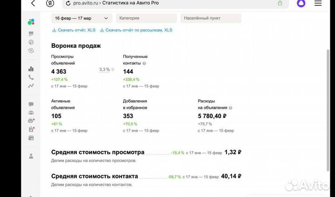The width and height of the screenshot is (335, 197).
Task: Click the 5 780,40 ₽ expenses value
Action: pos(212,116)
